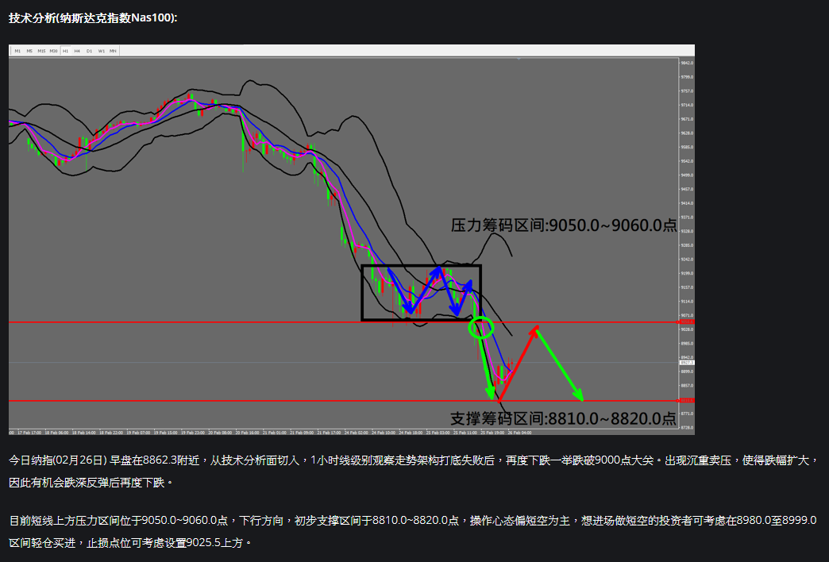Click the chart label 支撑筹码区间:8810.0~8820.0点
Viewport: 829px width, 562px height.
tap(563, 419)
